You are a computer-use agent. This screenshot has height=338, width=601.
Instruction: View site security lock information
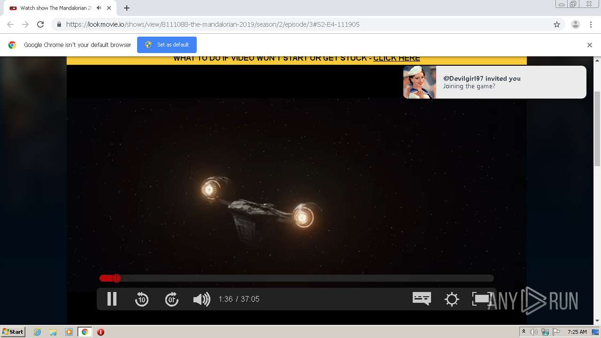tap(59, 24)
